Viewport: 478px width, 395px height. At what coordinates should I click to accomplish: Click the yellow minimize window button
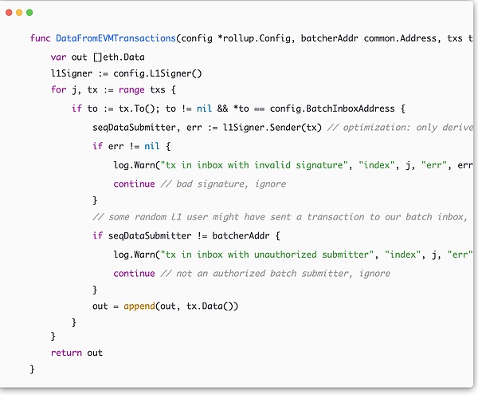pyautogui.click(x=19, y=13)
